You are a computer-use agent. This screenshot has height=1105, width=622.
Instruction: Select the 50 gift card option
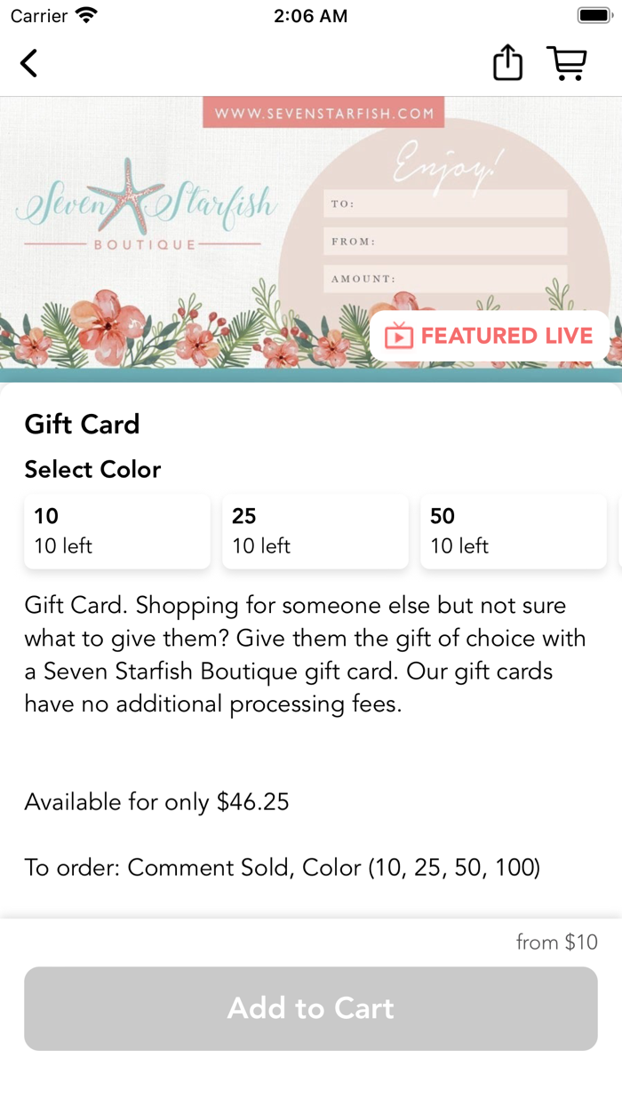pos(513,530)
